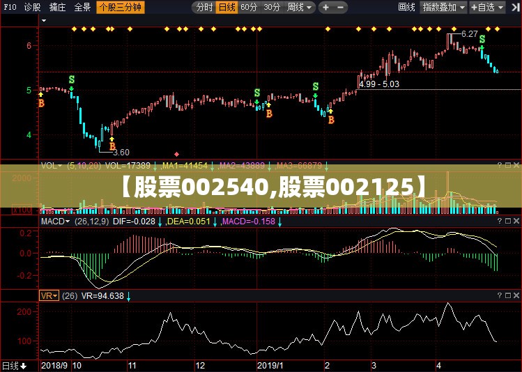Viewport: 522px width, 372px height.
Task: Close the VOL panel
Action: pos(516,165)
